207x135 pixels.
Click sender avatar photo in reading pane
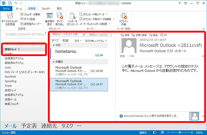pyautogui.click(x=128, y=46)
